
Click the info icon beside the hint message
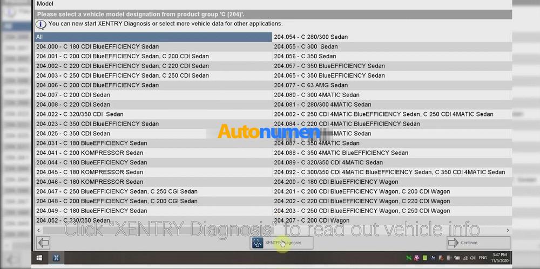click(x=40, y=24)
